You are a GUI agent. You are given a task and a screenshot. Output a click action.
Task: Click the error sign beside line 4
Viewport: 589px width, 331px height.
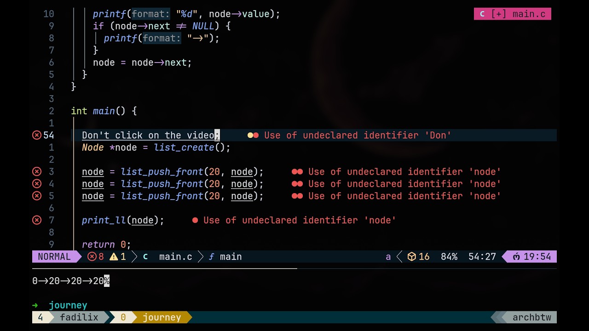coord(37,184)
